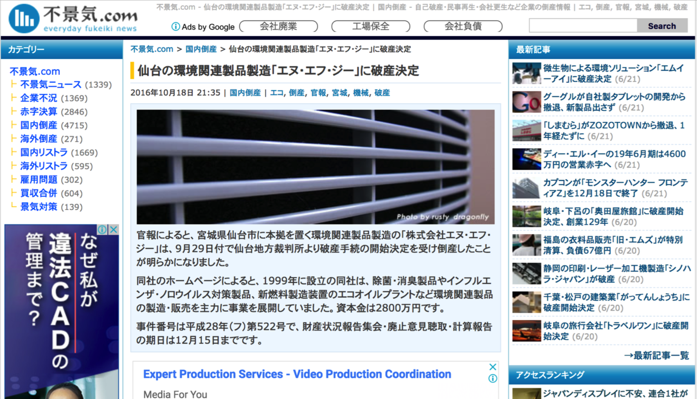Close the Expert Production Services ad
The image size is (697, 399).
click(x=493, y=367)
